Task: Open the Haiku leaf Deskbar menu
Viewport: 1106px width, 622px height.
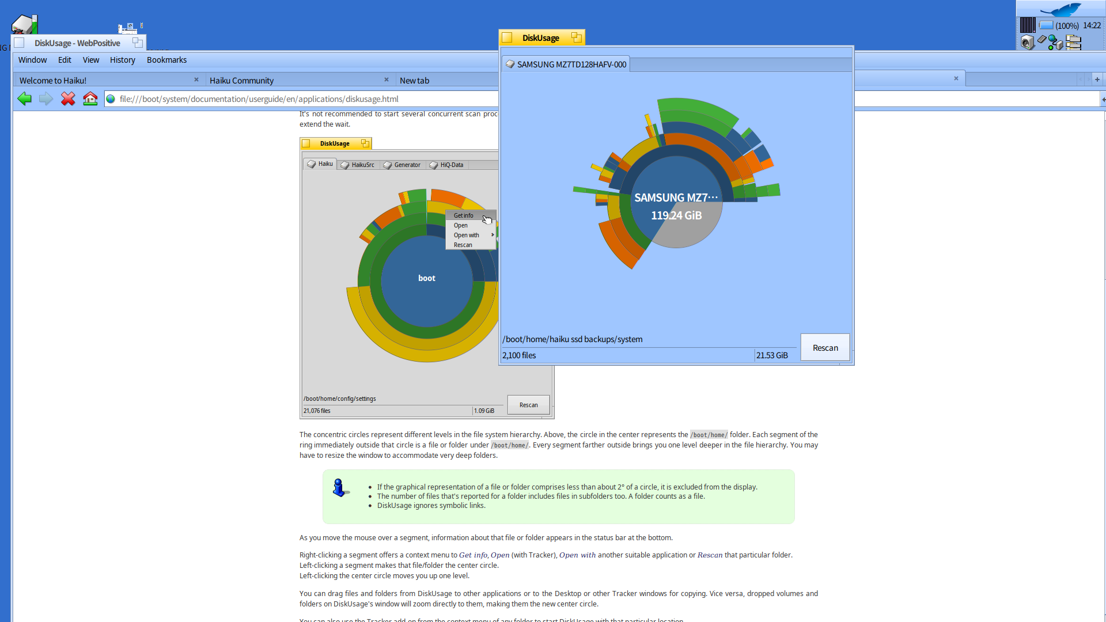Action: (1060, 9)
